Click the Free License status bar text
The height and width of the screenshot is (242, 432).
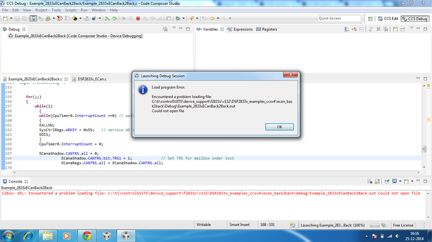tap(403, 225)
